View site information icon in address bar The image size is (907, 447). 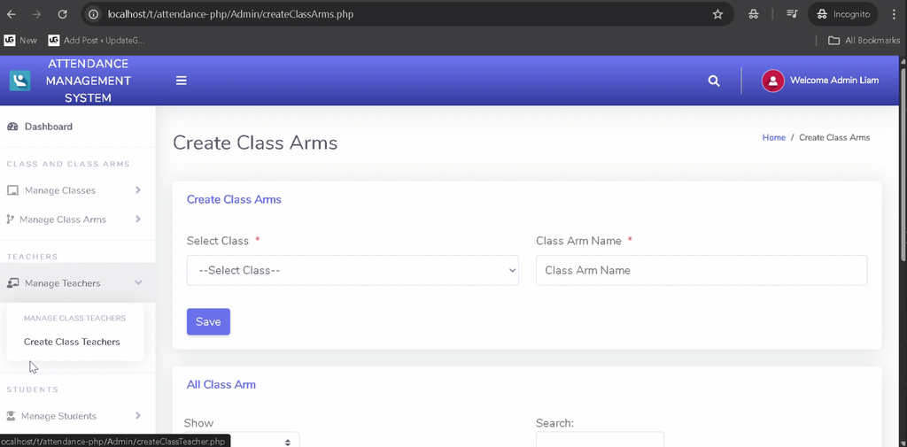94,14
